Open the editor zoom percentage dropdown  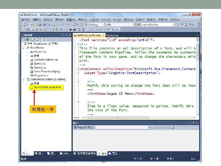click(x=82, y=117)
